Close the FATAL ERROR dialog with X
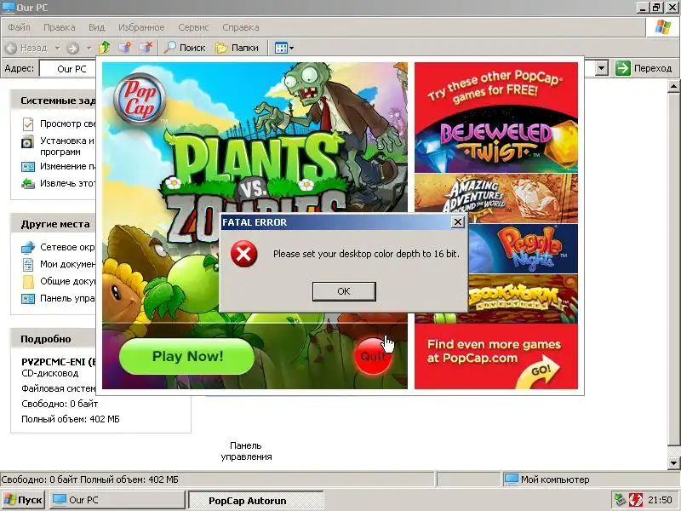Viewport: 681px width, 511px height. click(x=458, y=222)
